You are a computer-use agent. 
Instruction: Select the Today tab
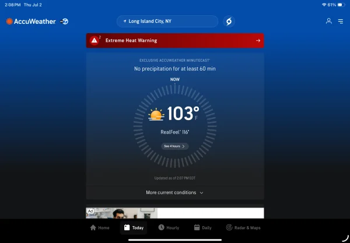click(x=134, y=228)
